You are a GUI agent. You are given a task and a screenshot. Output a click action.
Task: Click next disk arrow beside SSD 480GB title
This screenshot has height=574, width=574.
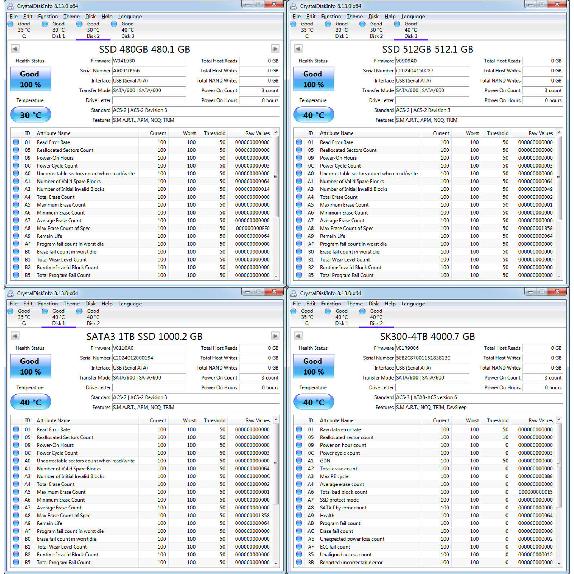[275, 49]
